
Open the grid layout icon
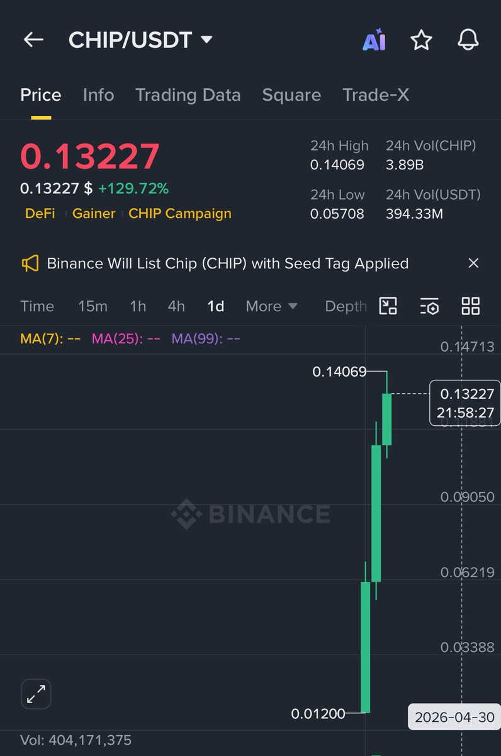[x=470, y=306]
